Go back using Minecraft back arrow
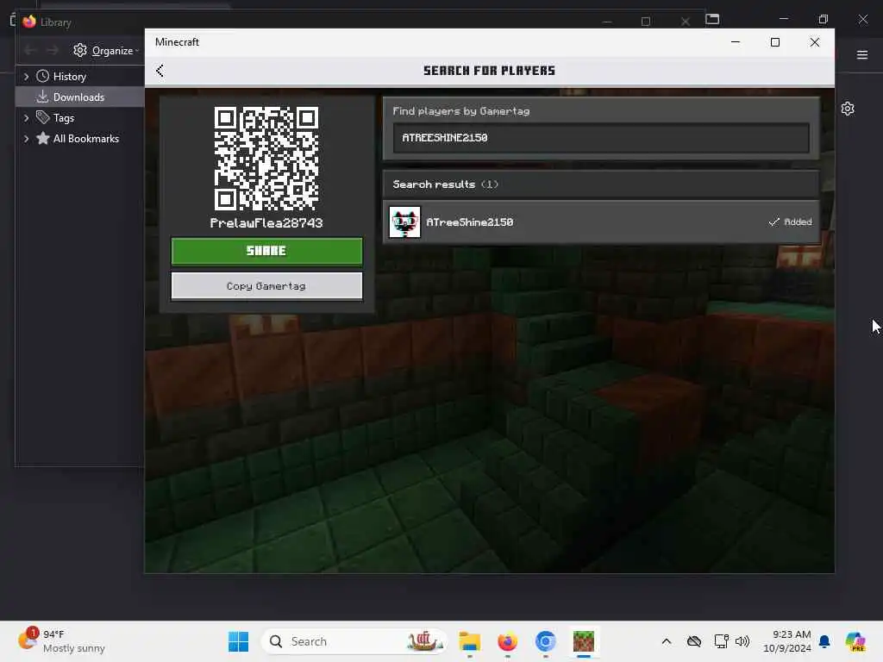 pyautogui.click(x=160, y=71)
